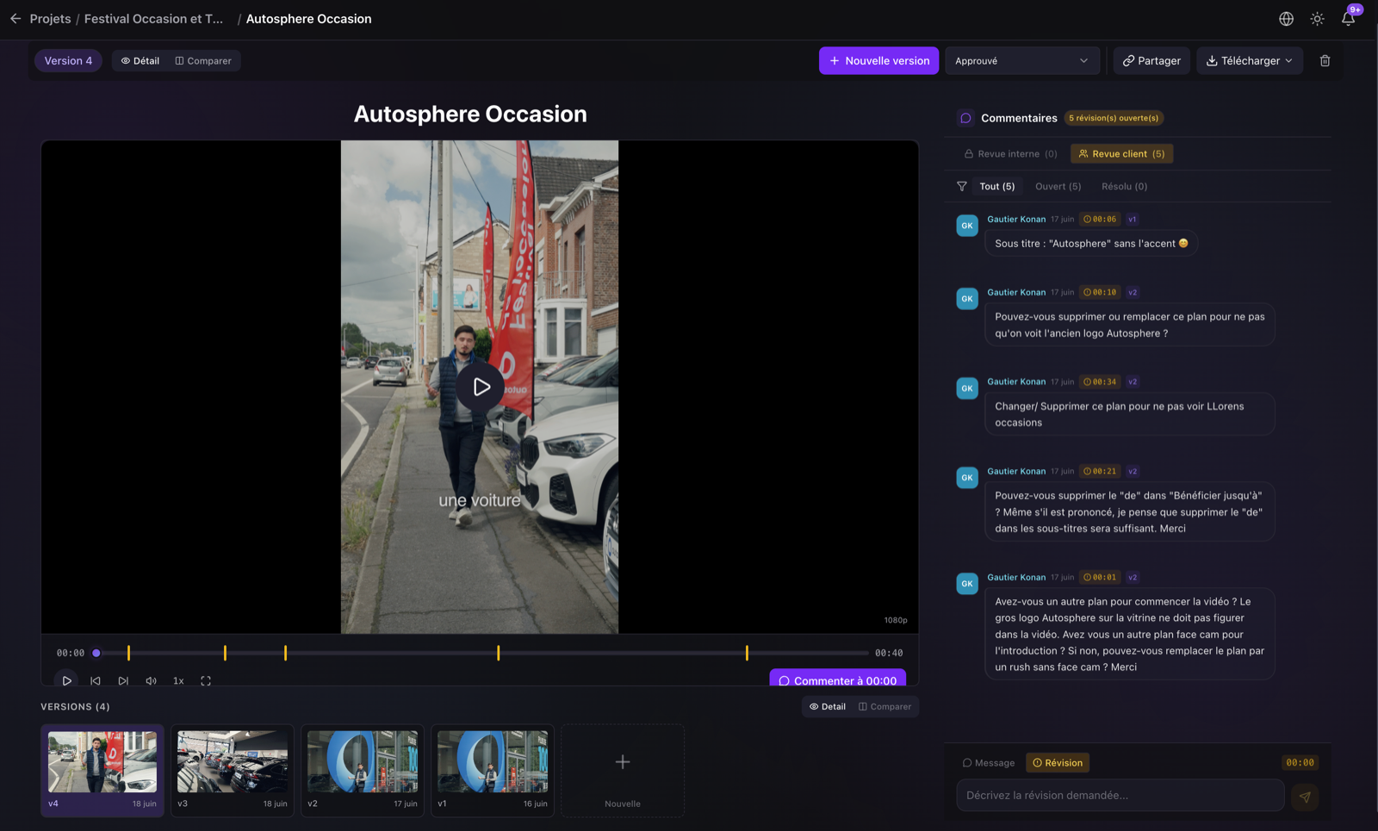The height and width of the screenshot is (831, 1378).
Task: Select Detail in Versions section
Action: tap(828, 706)
